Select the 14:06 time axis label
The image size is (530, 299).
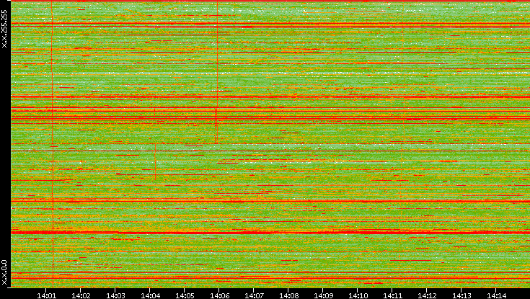point(219,295)
